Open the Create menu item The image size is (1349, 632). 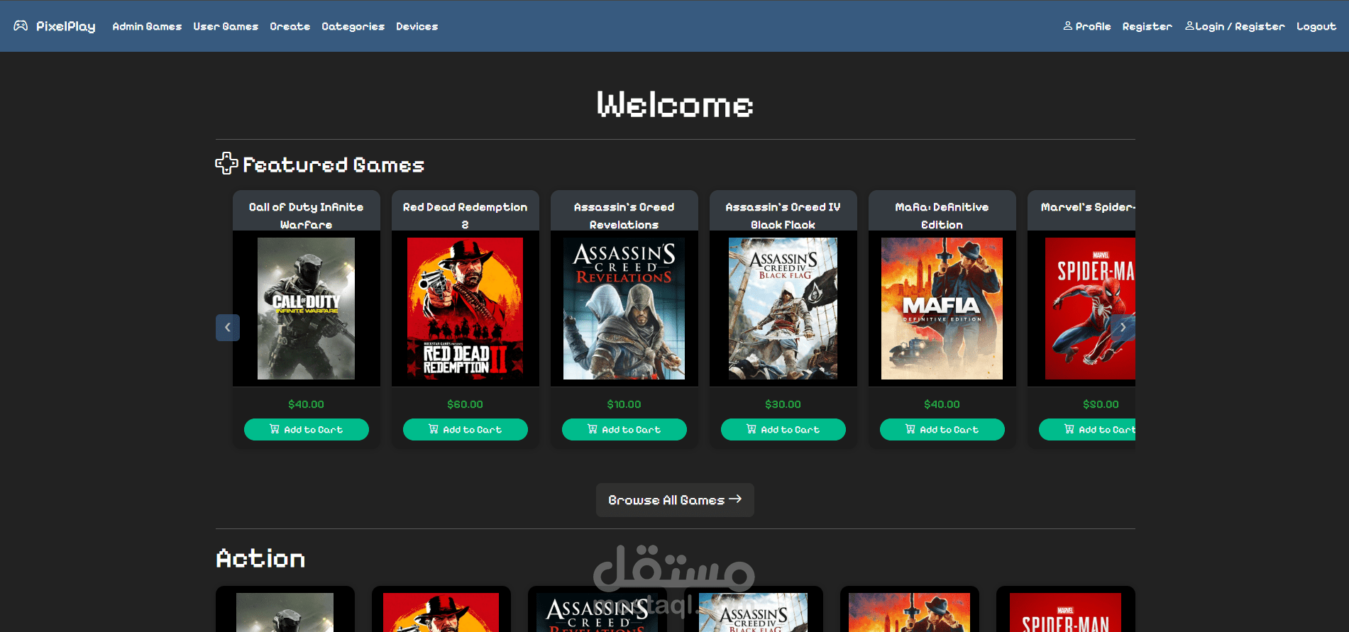coord(290,26)
